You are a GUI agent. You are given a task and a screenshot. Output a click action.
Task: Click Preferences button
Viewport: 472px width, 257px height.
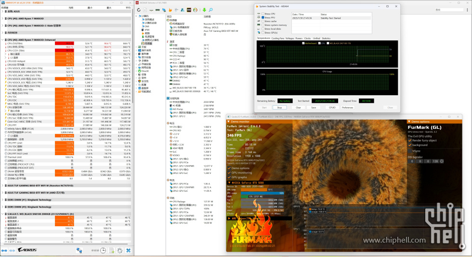[x=347, y=108]
